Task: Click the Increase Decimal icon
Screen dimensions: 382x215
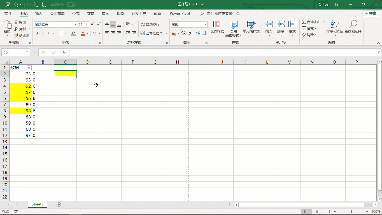Action: coord(198,33)
